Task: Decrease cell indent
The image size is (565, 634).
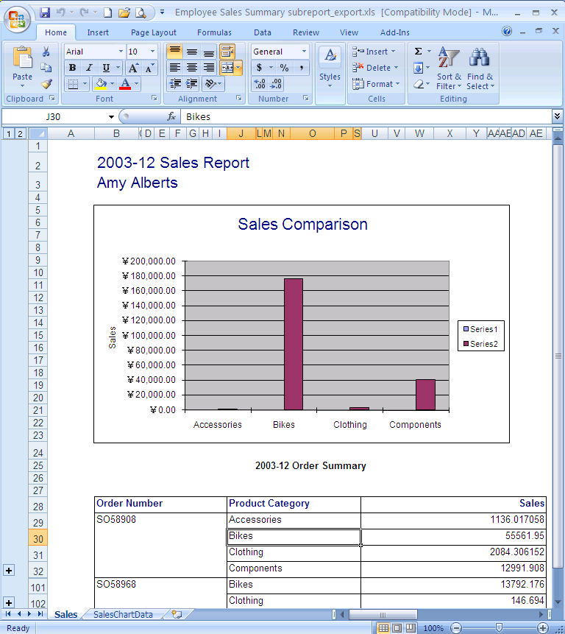Action: (175, 84)
